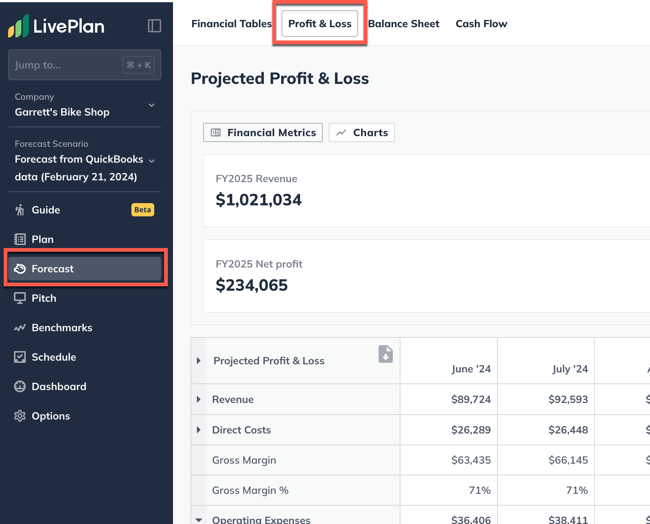The image size is (650, 524).
Task: Open the Balance Sheet tab
Action: pyautogui.click(x=404, y=24)
